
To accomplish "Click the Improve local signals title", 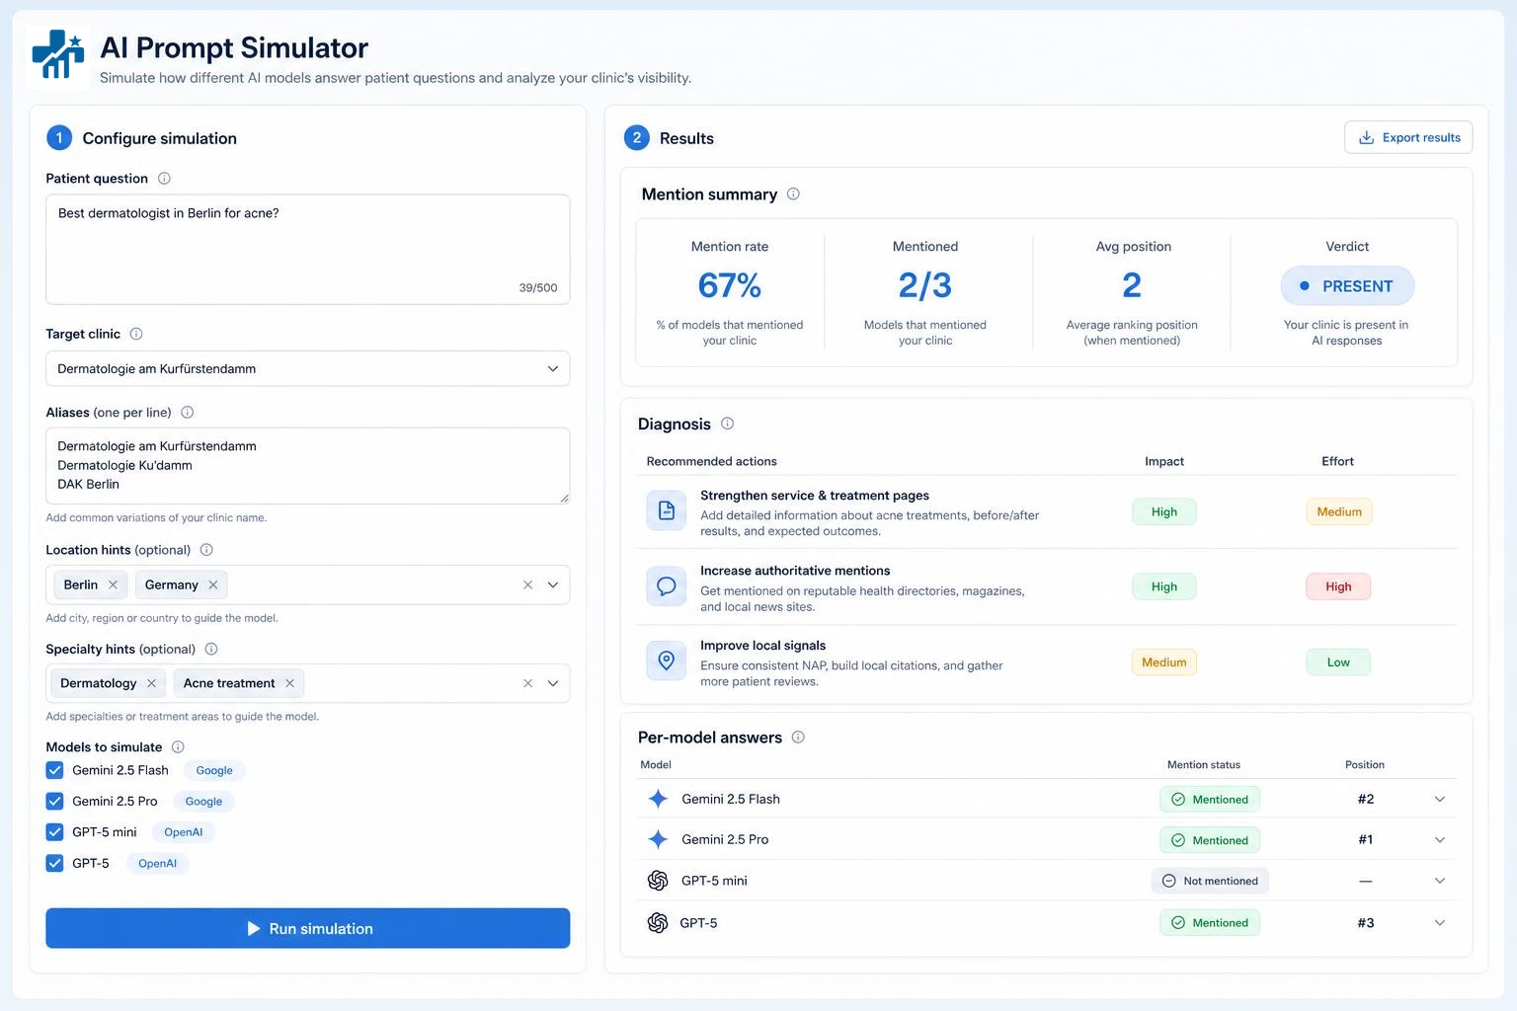I will (x=763, y=646).
